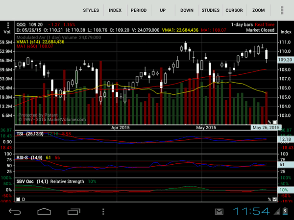Select the TSI (25,13,9) indicator label
Screen dimensions: 294x220
[x=30, y=134]
